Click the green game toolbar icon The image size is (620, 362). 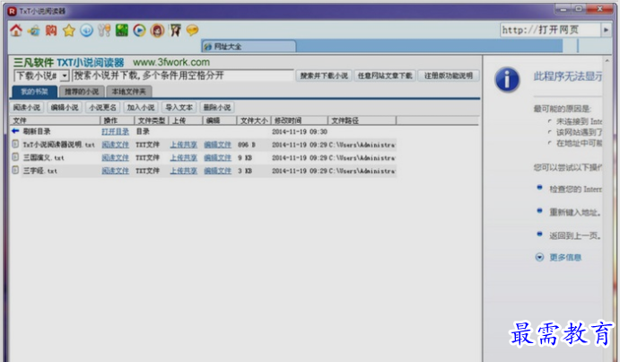[x=122, y=31]
